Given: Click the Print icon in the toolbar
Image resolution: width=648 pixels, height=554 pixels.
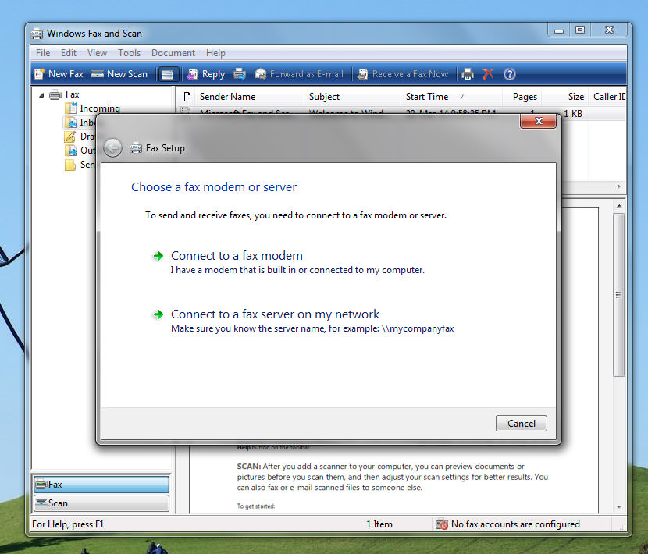Looking at the screenshot, I should point(468,74).
